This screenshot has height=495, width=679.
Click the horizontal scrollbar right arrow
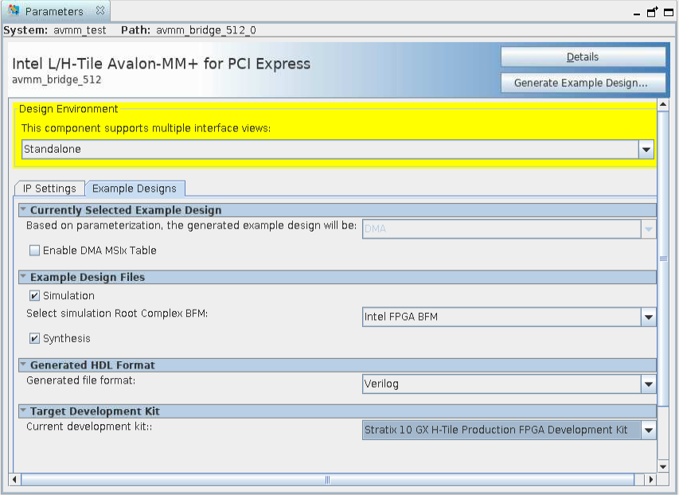pyautogui.click(x=650, y=480)
